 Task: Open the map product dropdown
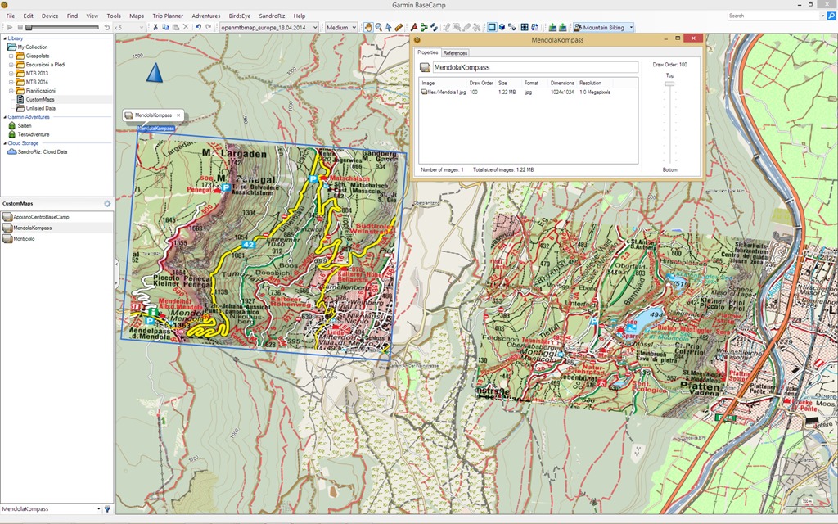click(x=269, y=27)
